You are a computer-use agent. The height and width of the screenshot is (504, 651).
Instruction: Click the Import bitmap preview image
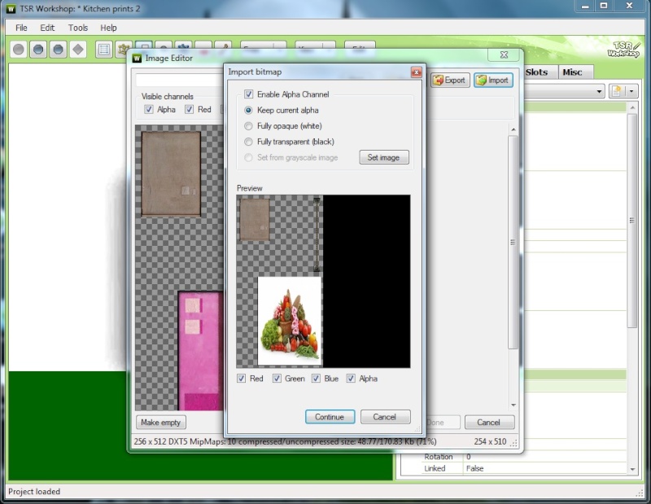(323, 281)
